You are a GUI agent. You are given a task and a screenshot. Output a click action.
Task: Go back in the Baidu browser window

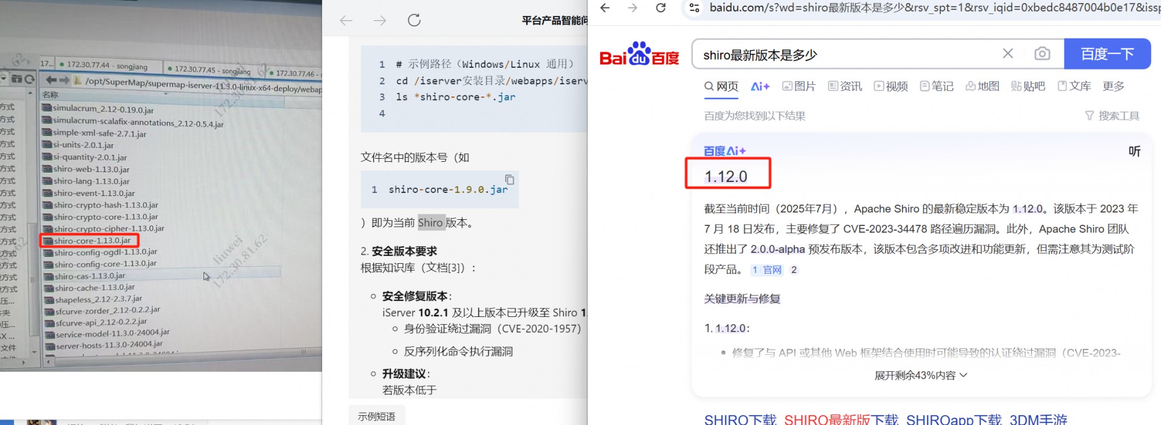pyautogui.click(x=605, y=8)
